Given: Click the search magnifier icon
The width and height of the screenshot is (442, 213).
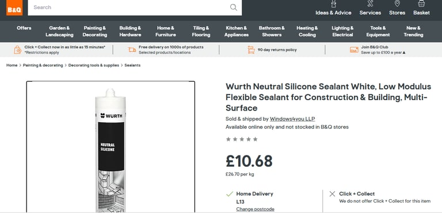Looking at the screenshot, I should pyautogui.click(x=234, y=7).
